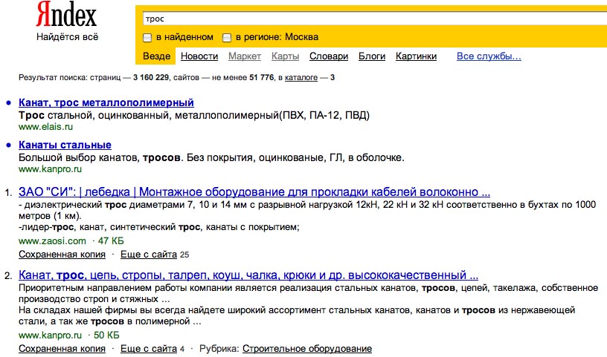Expand "Все службы…" services list

489,56
